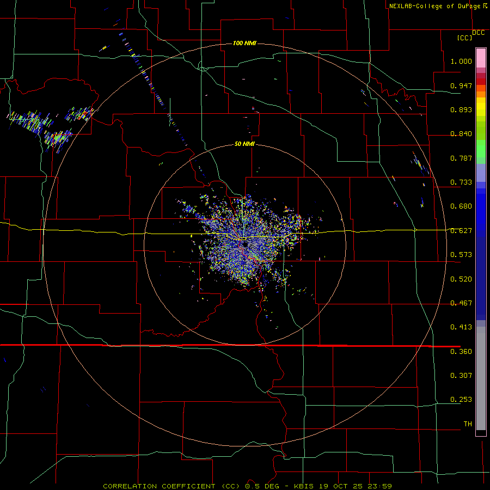Screen dimensions: 490x490
Task: Click the 0.520 color scale value
Action: click(x=461, y=279)
